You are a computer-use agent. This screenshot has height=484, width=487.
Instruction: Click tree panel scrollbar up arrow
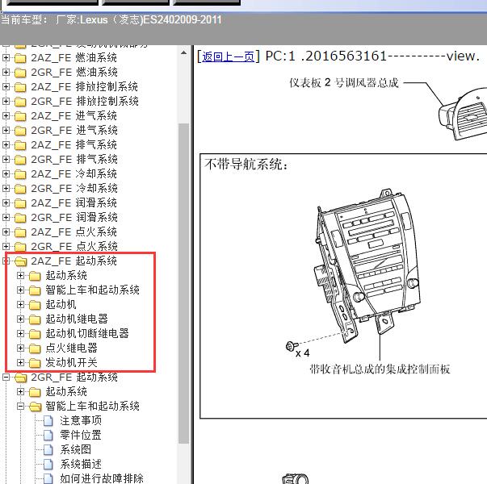point(183,53)
